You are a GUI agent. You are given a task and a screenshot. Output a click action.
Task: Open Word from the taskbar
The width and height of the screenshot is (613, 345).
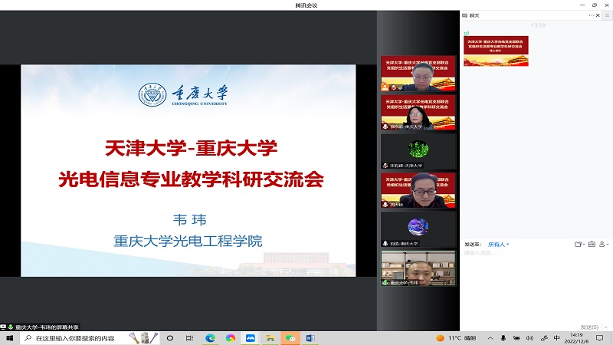pos(310,338)
